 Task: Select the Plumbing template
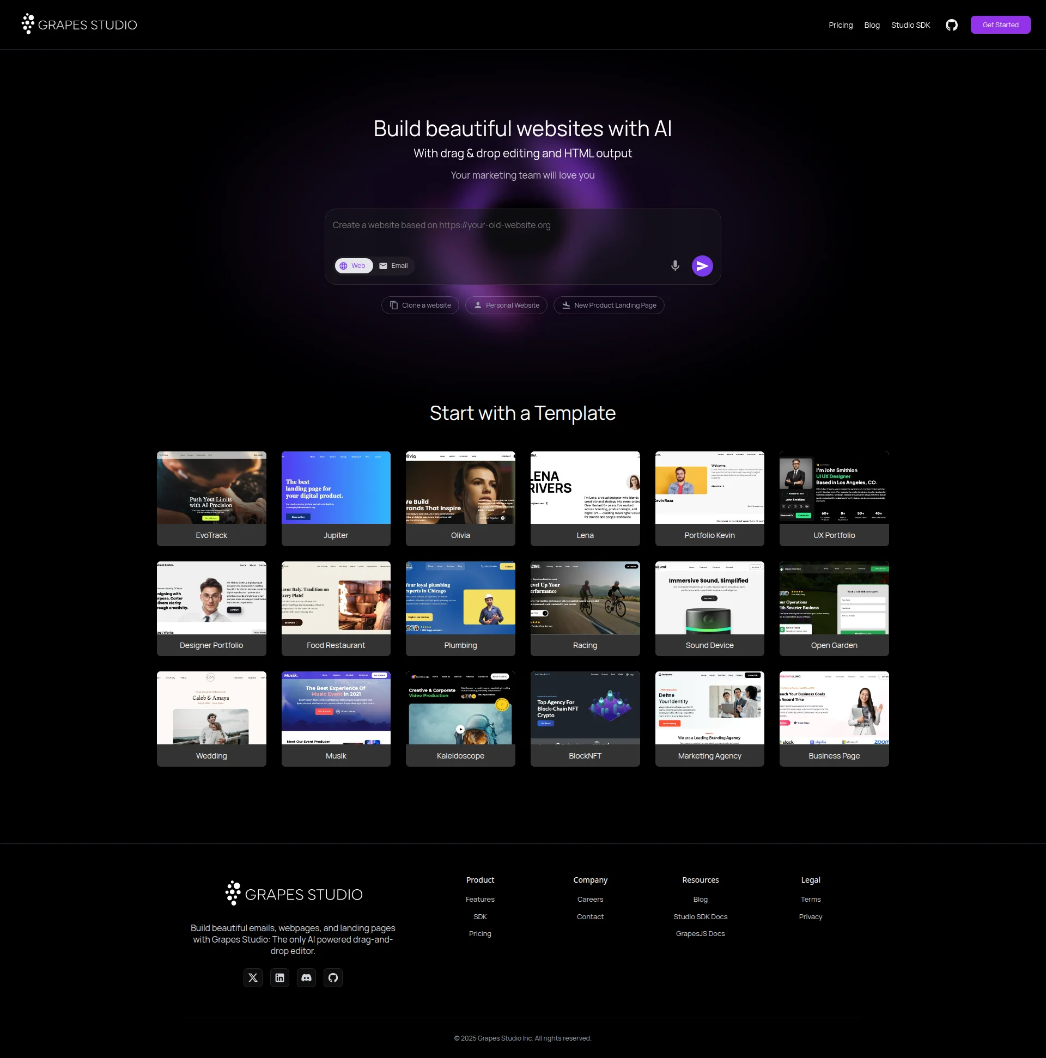(x=460, y=608)
